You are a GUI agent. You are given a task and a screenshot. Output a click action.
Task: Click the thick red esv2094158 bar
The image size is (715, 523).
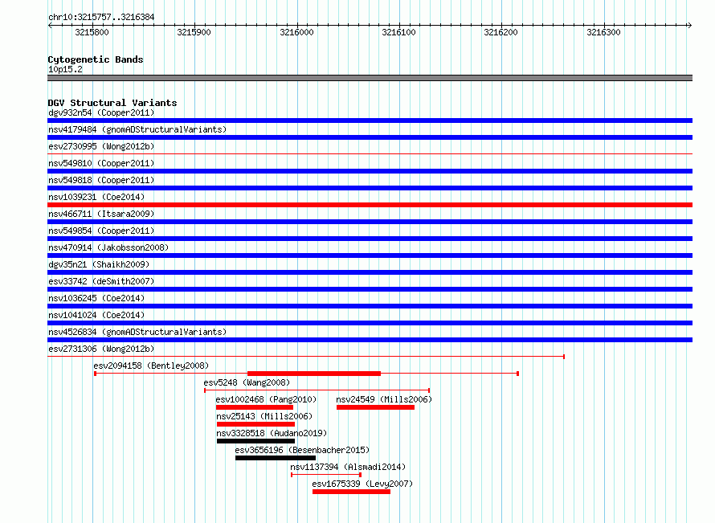[x=314, y=374]
